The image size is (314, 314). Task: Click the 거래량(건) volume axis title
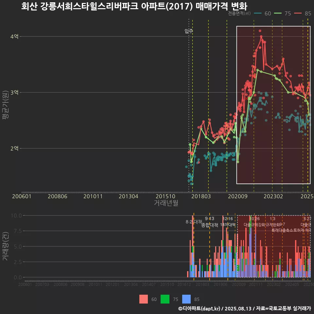pyautogui.click(x=6, y=246)
